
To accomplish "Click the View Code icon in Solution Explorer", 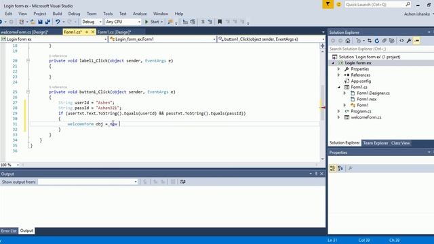I will (x=401, y=41).
